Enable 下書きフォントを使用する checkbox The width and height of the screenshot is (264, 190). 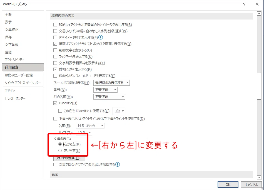55,119
